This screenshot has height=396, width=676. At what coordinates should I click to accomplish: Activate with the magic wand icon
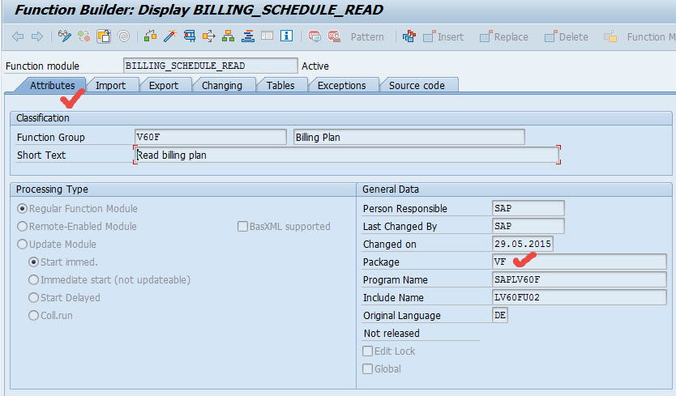[170, 36]
